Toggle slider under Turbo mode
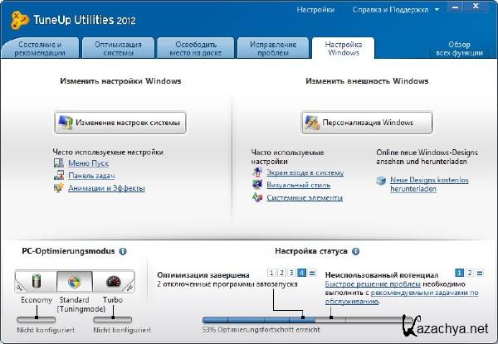The width and height of the screenshot is (498, 344). 113,318
